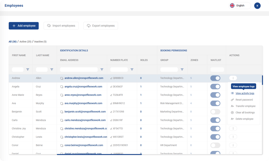Click the Import employees button
The height and width of the screenshot is (161, 269).
61,26
